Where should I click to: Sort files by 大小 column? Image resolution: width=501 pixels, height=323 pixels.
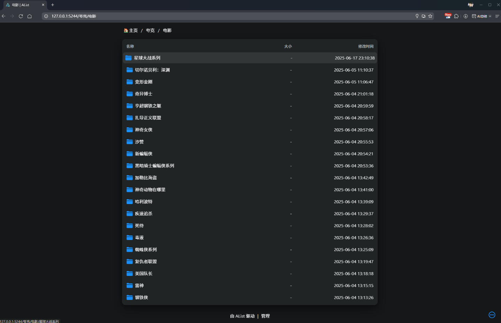click(x=288, y=46)
